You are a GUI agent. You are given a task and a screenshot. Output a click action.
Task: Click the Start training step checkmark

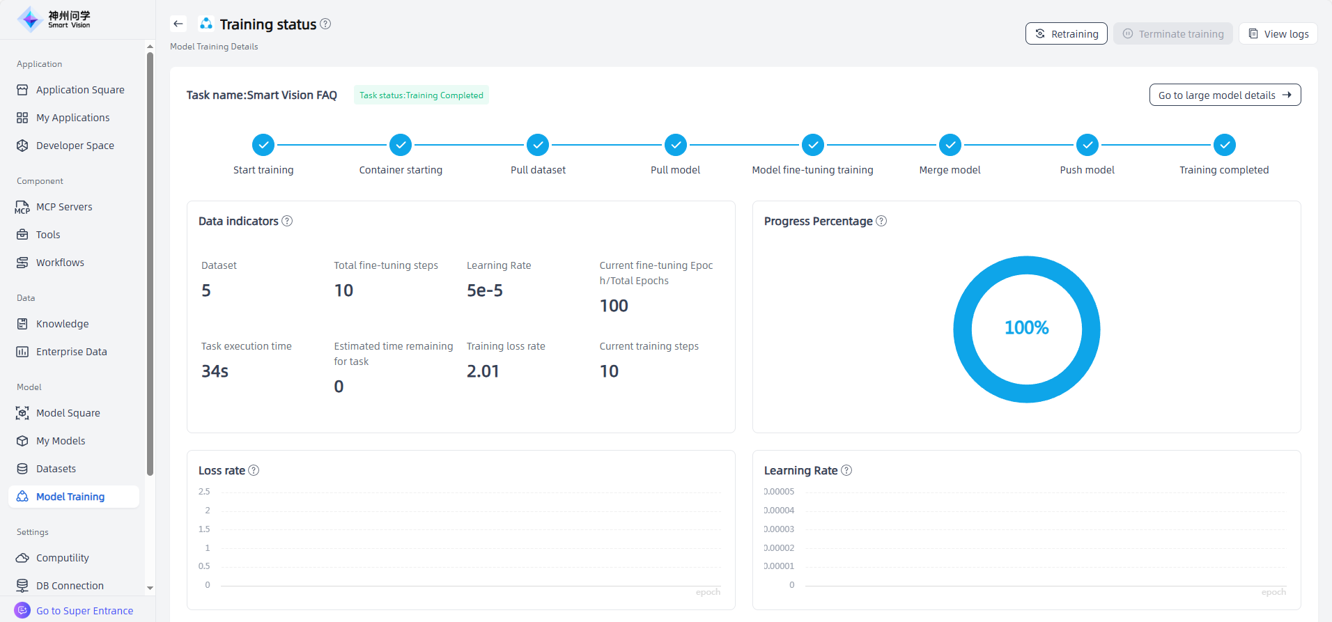[263, 145]
